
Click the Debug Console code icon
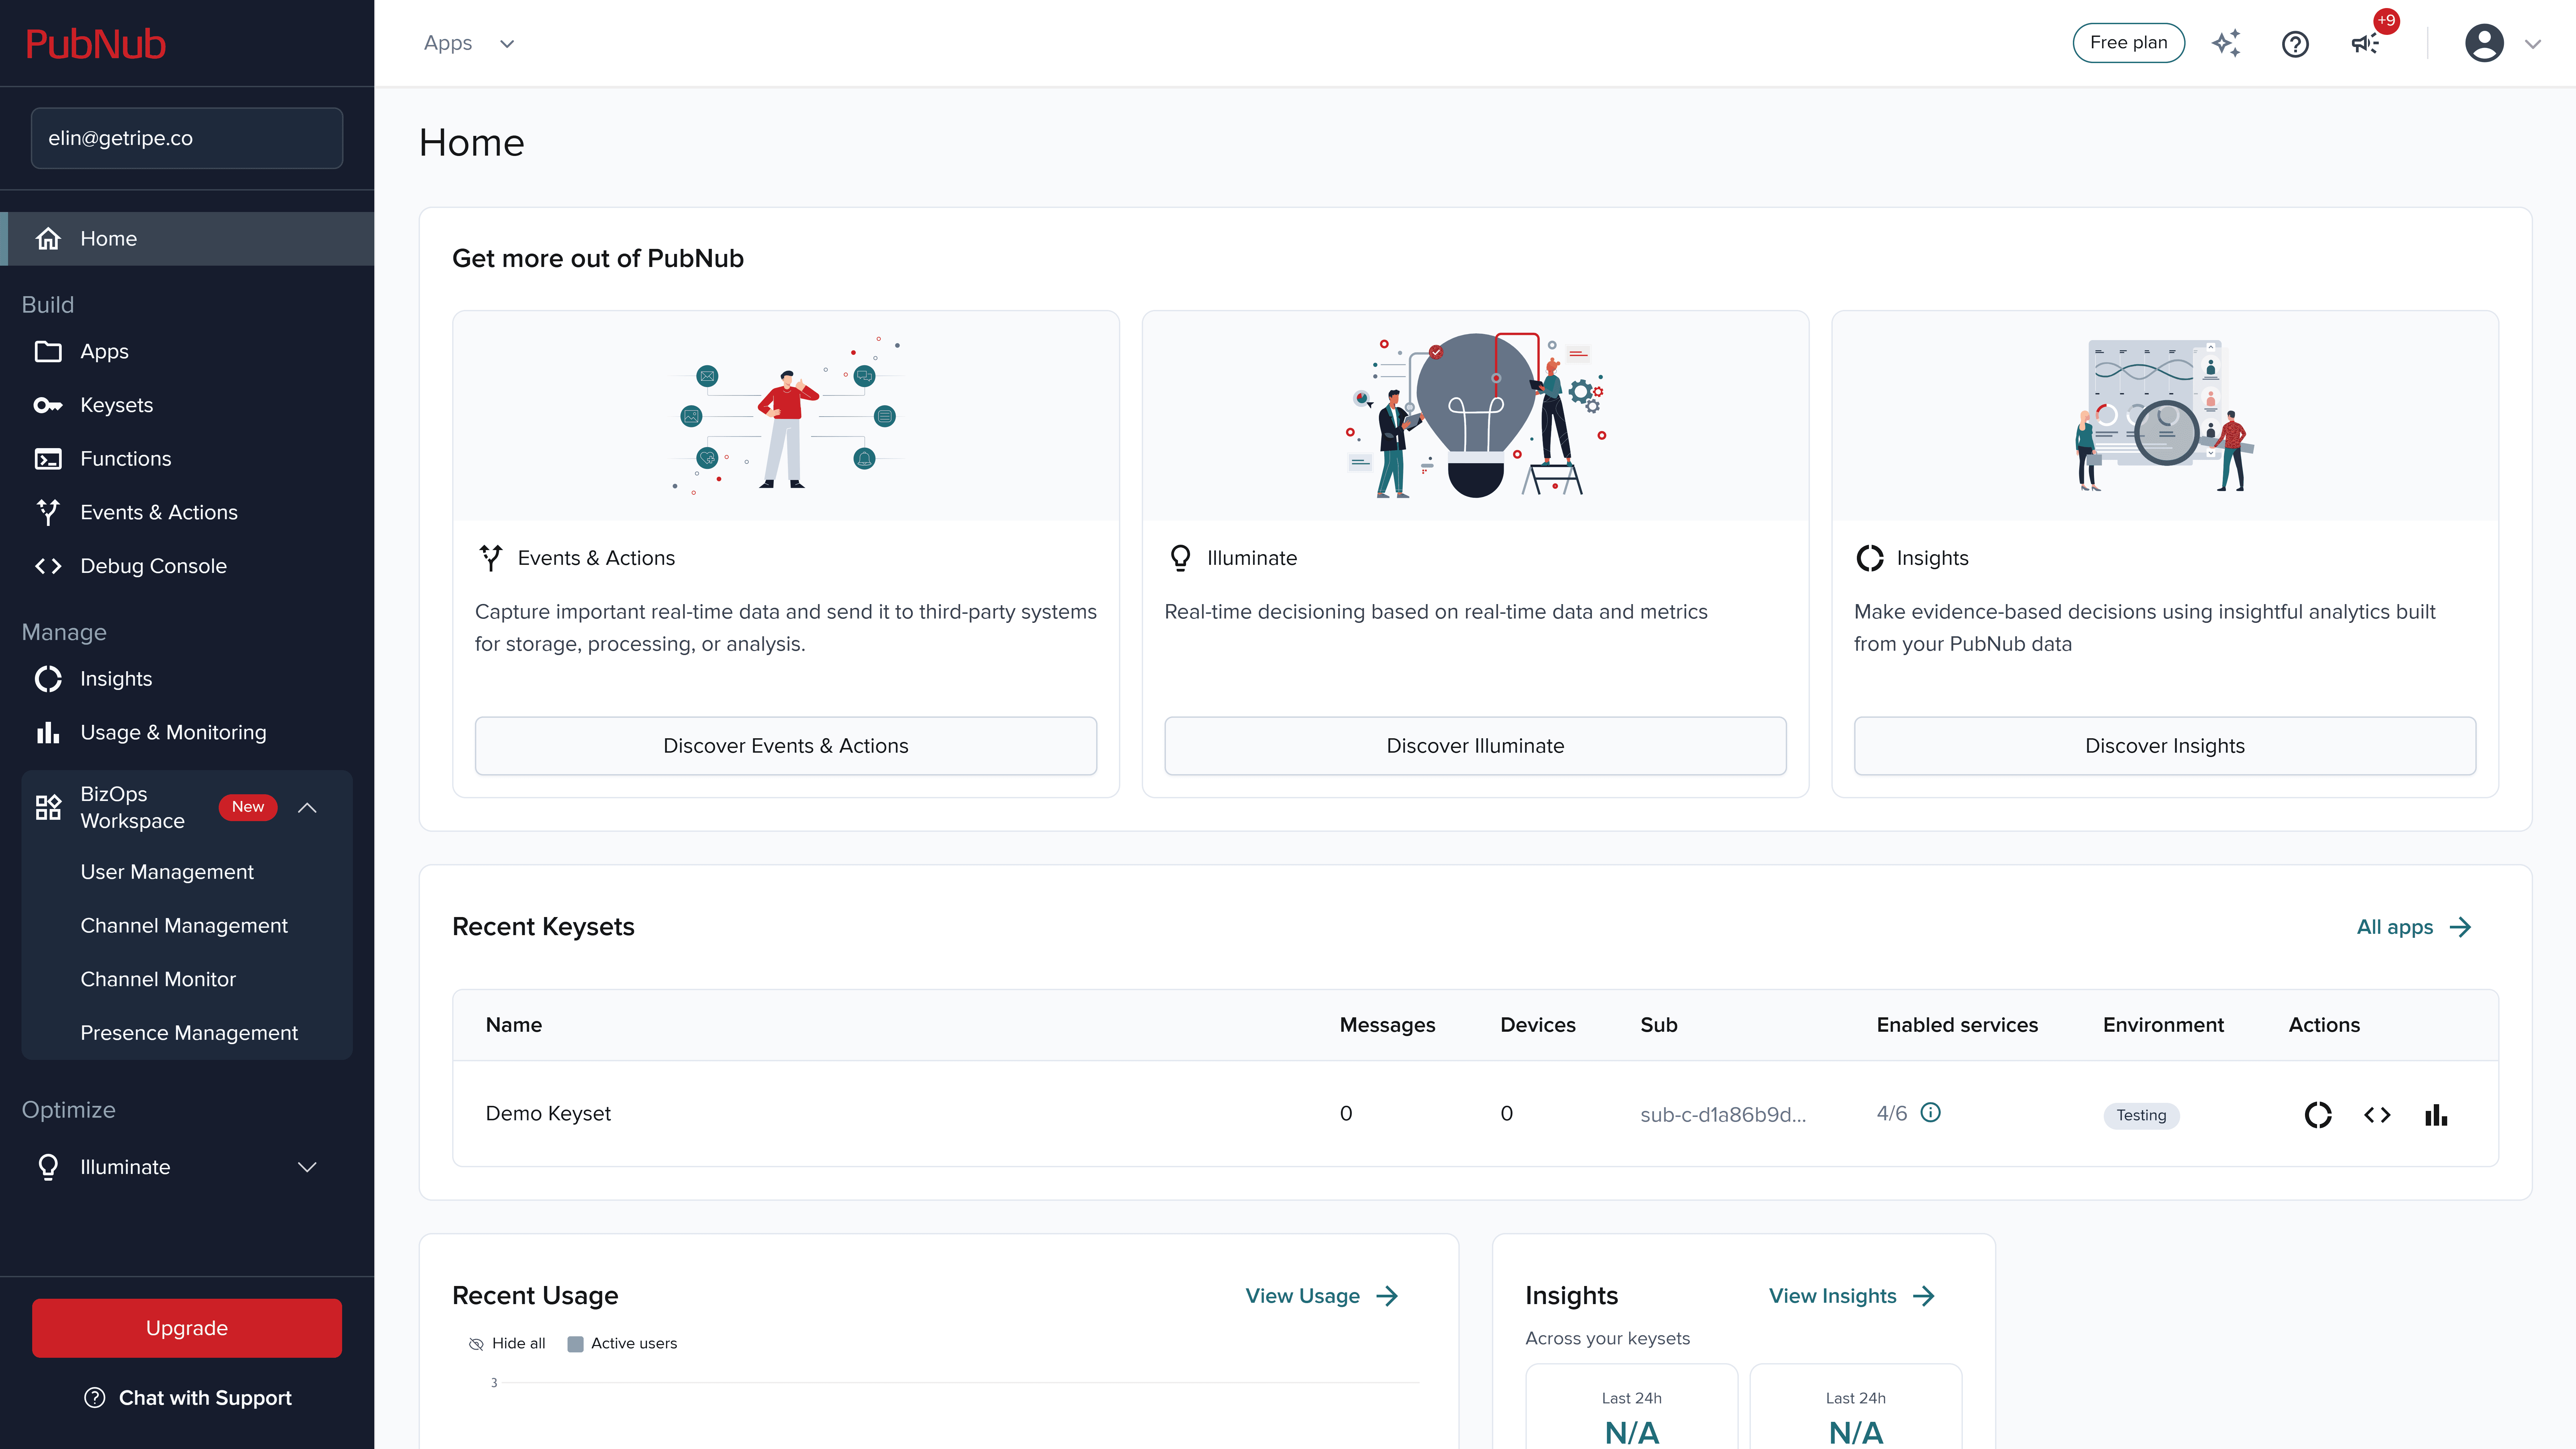(x=48, y=566)
